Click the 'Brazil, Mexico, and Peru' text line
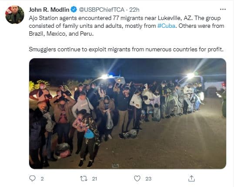 click(x=61, y=33)
